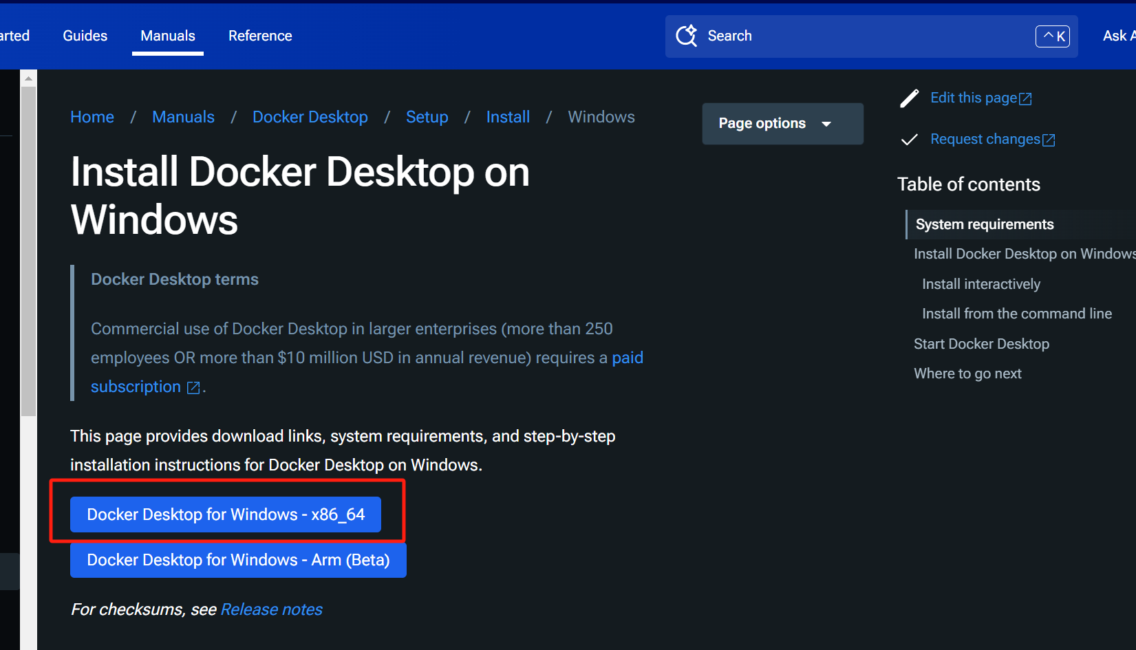Click the search magnifier sparkle icon
1136x650 pixels.
click(x=686, y=36)
